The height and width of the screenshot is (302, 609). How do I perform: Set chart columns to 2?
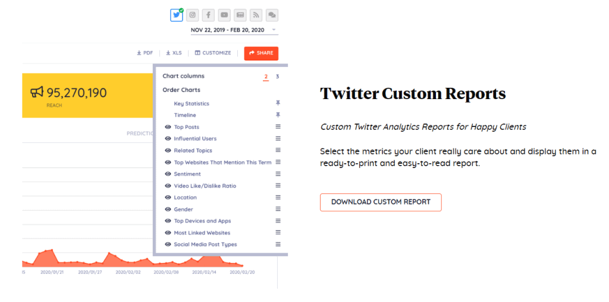point(266,77)
